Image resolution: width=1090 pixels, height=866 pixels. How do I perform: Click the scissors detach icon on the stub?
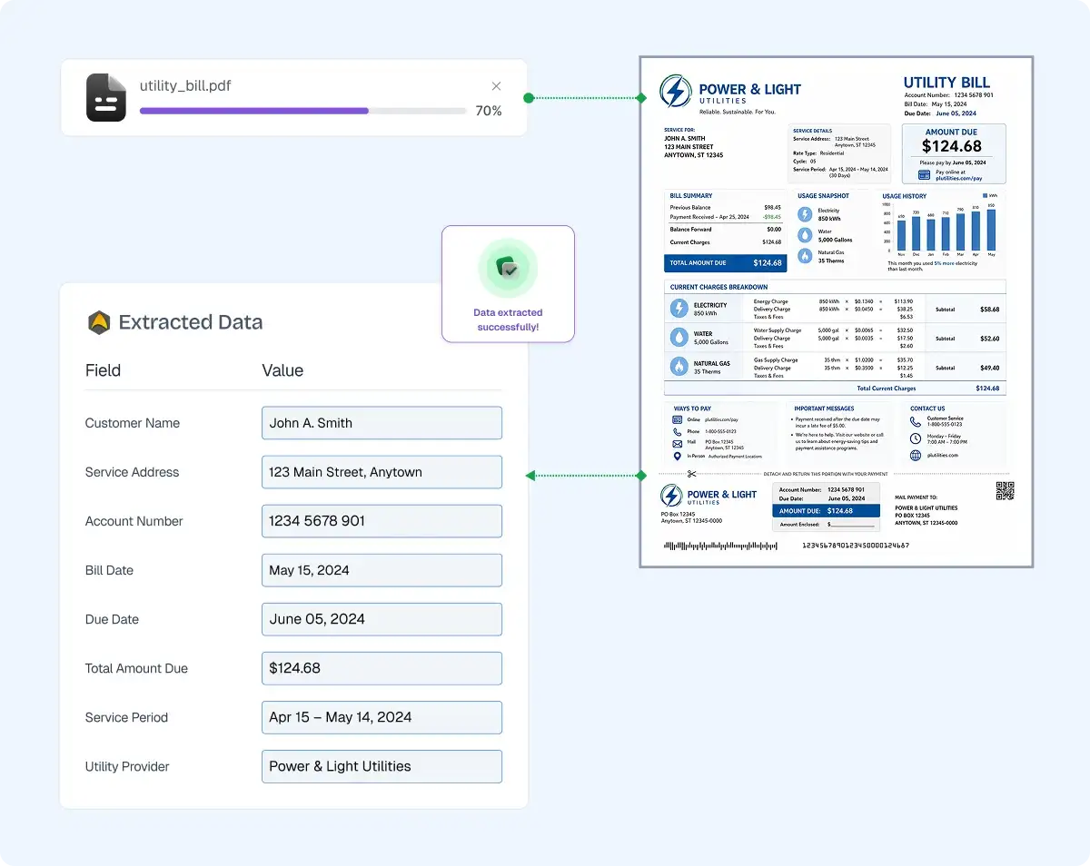[691, 473]
